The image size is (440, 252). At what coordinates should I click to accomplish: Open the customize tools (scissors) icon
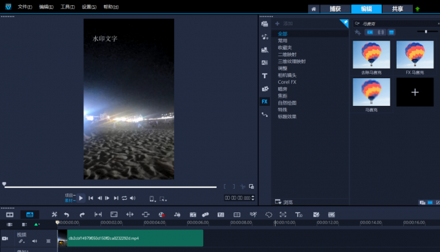pyautogui.click(x=54, y=215)
